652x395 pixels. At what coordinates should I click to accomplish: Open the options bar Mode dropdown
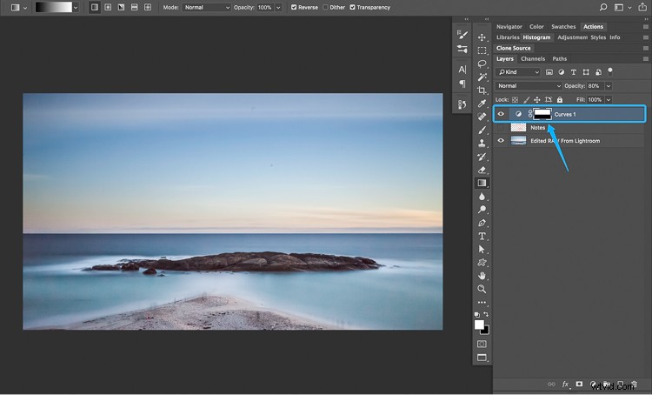[x=206, y=8]
